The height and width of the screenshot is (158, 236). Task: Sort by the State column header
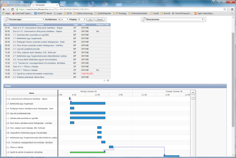tap(83, 24)
